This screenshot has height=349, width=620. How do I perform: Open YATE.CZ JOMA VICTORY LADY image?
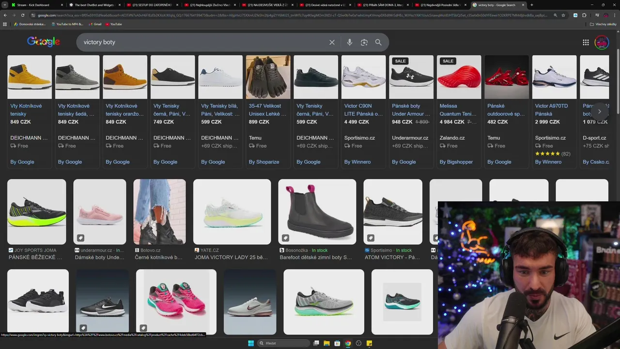pyautogui.click(x=232, y=212)
